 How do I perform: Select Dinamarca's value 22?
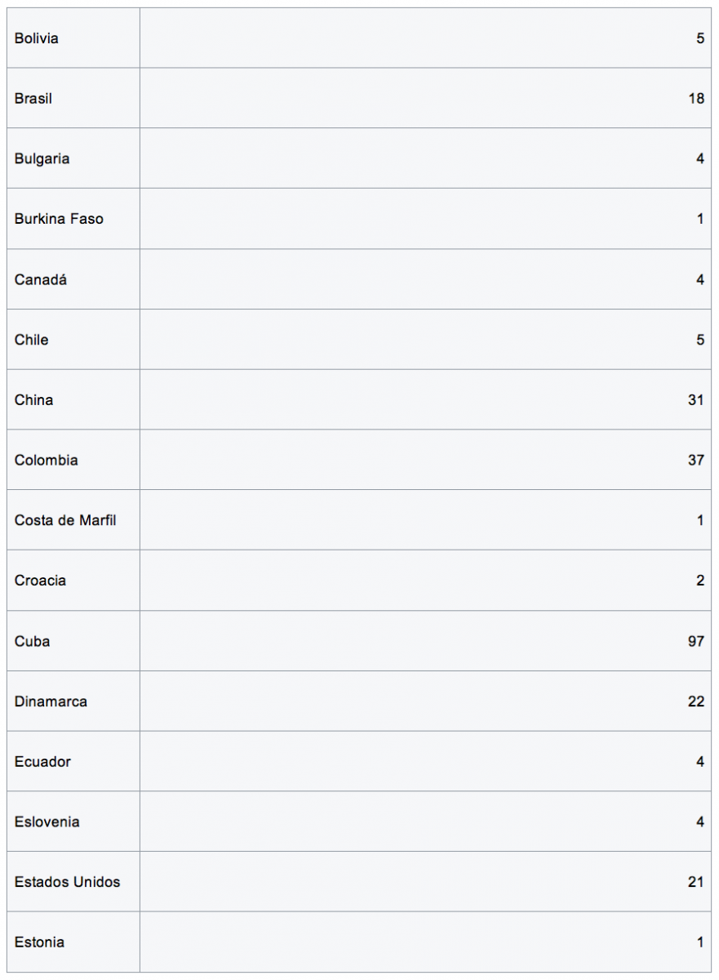click(695, 702)
